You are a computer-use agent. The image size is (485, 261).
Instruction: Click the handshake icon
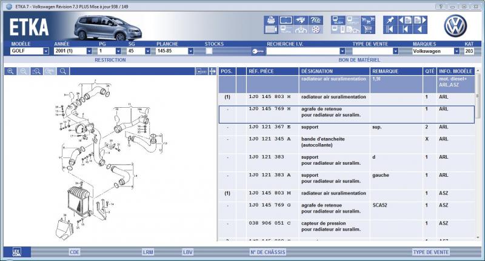[x=301, y=20]
